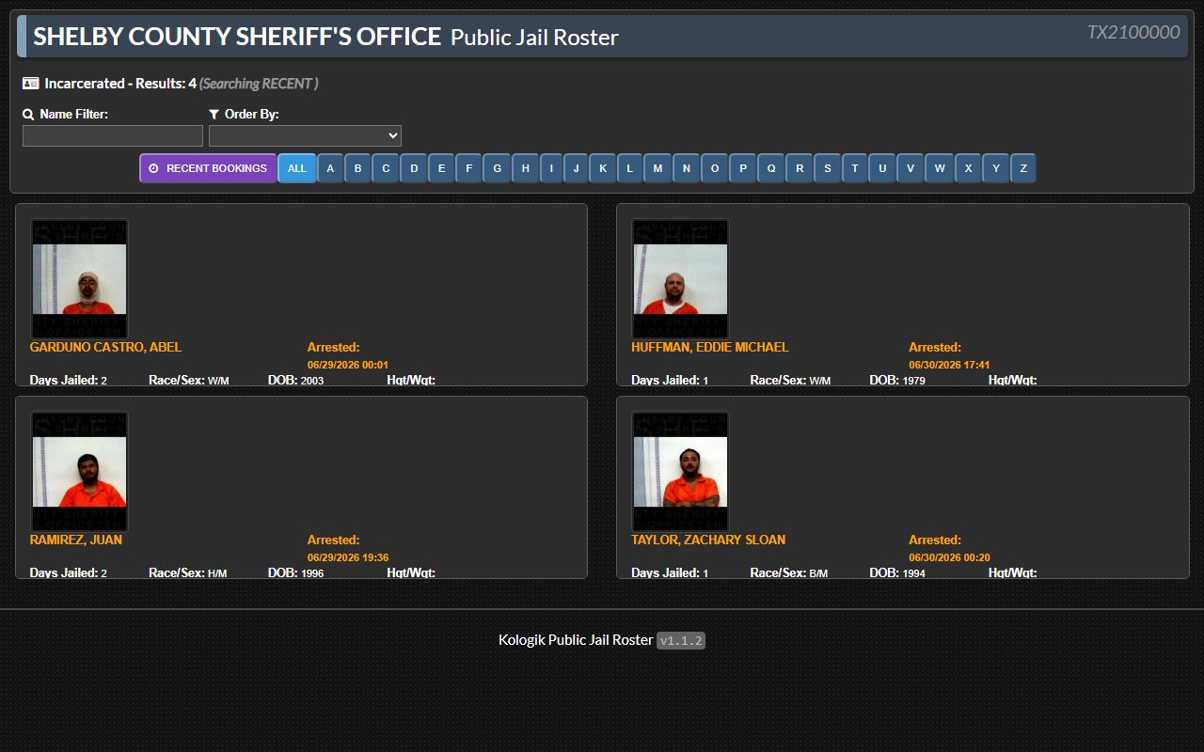Click the Shelby County Sheriff's Office title
Screen dimensions: 1204x752
pyautogui.click(x=237, y=37)
